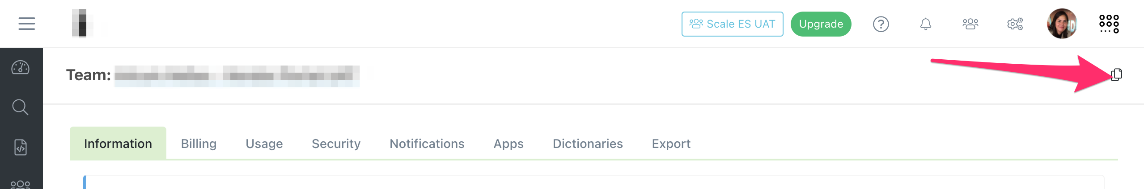The image size is (1144, 189).
Task: Open the apps grid launcher
Action: [1109, 24]
